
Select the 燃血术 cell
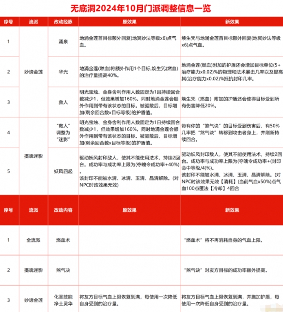click(x=63, y=240)
